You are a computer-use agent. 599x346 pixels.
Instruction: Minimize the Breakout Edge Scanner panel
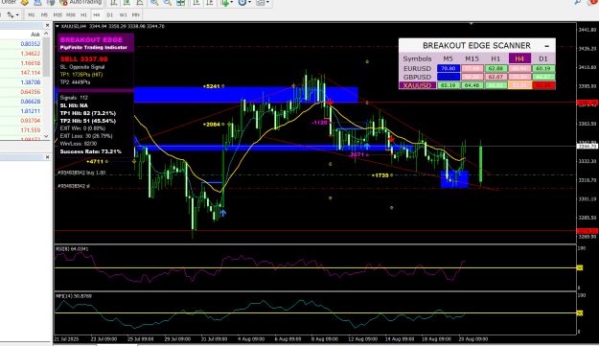547,46
